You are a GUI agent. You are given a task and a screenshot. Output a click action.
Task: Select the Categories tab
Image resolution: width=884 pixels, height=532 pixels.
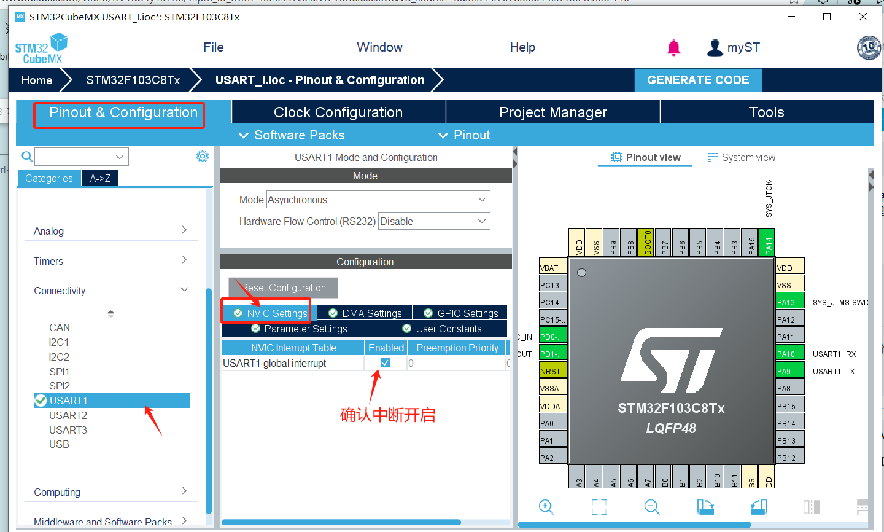(x=49, y=178)
